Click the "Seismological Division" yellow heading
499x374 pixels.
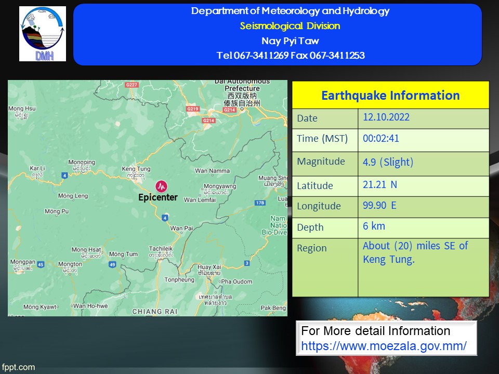(x=290, y=26)
